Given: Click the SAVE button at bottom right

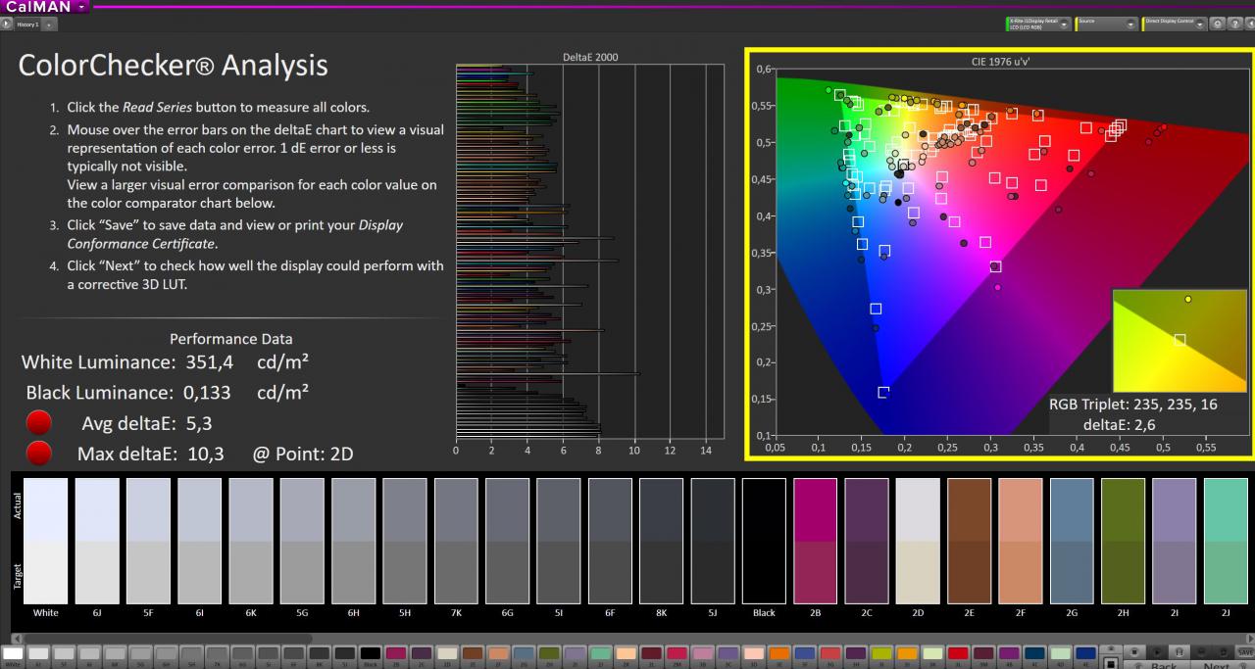Looking at the screenshot, I should [x=1245, y=650].
